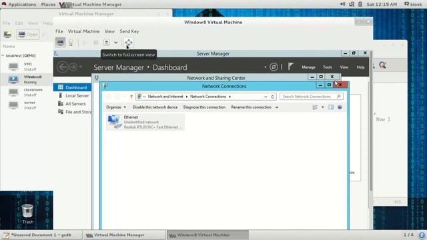Switch to Virtual Machine Manager taskbar item
The image size is (427, 240).
pyautogui.click(x=124, y=235)
